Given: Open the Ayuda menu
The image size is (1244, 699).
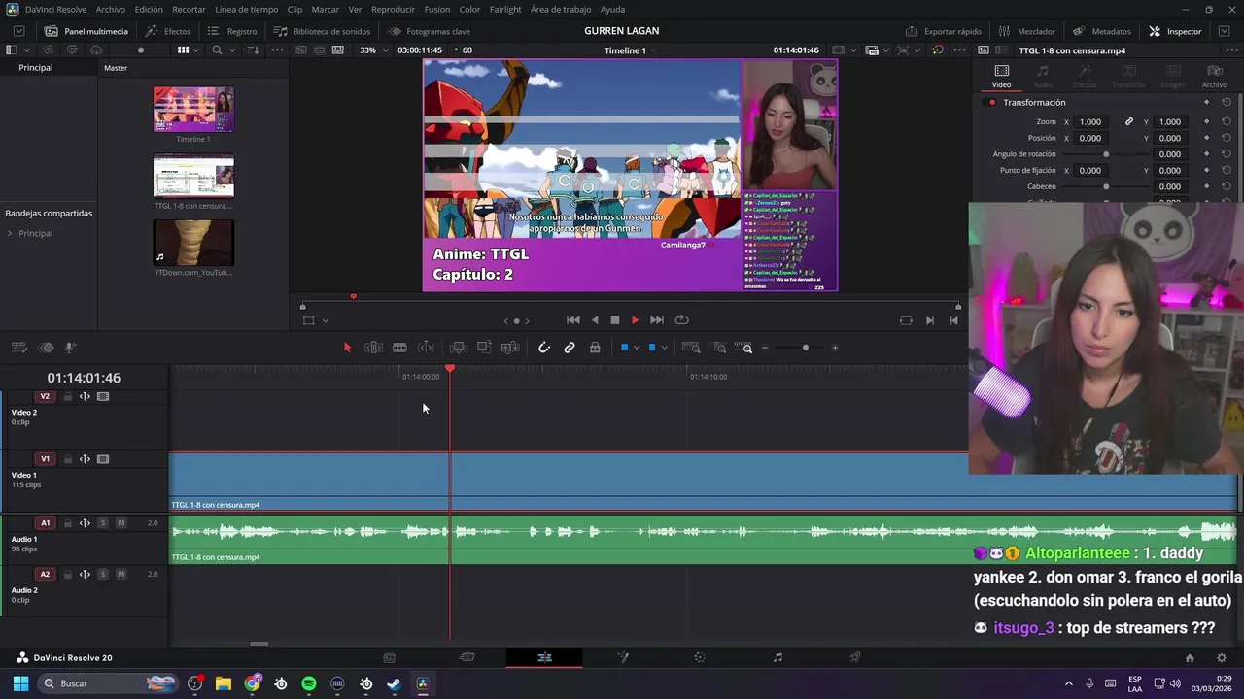Looking at the screenshot, I should [613, 9].
